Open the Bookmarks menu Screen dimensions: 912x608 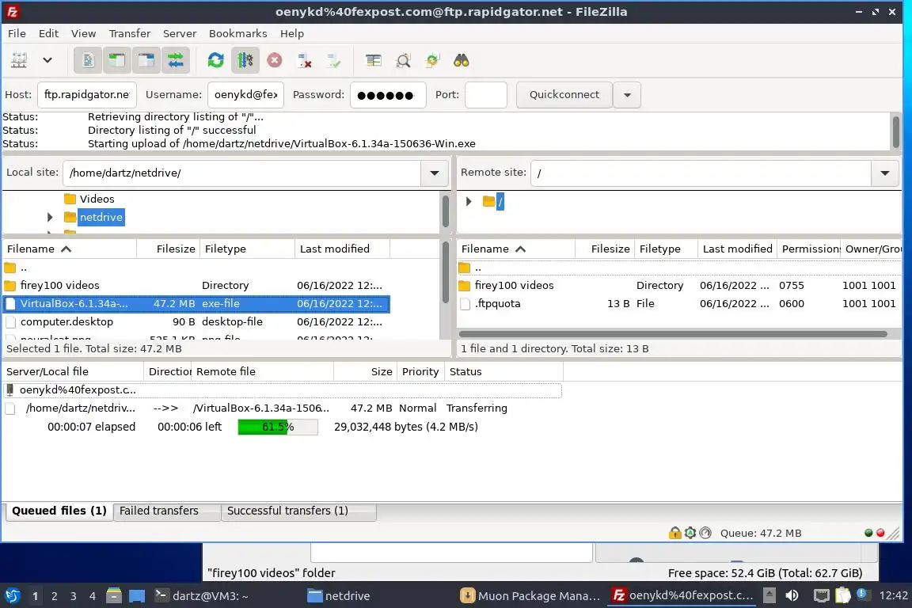click(237, 33)
